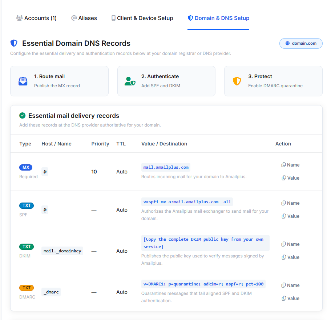Click the Aliases at-sign icon
Image resolution: width=327 pixels, height=320 pixels.
pos(74,18)
